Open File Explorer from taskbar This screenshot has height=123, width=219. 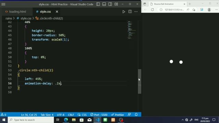[x=74, y=120]
